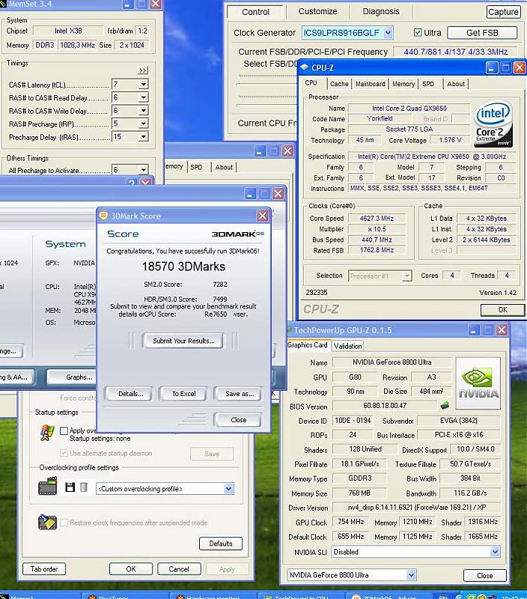Save overclocking profile with the floppy disk icon
The width and height of the screenshot is (527, 599).
coord(70,487)
